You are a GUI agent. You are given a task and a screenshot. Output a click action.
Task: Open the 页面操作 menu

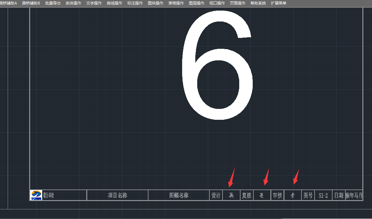coord(238,3)
